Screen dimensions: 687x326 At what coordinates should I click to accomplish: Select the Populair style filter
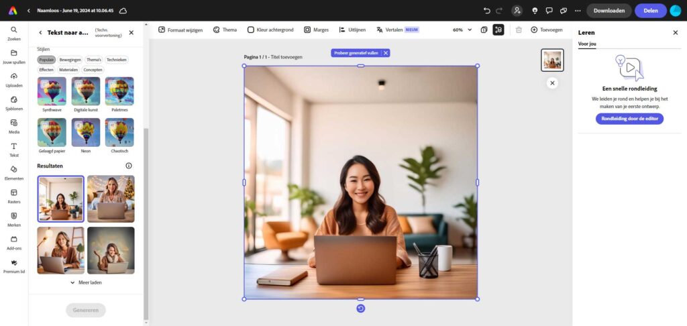46,60
